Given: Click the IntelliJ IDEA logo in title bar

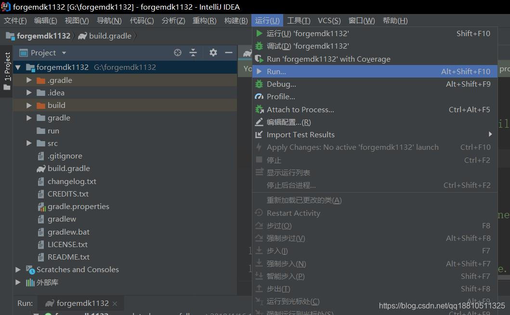Looking at the screenshot, I should [x=6, y=7].
